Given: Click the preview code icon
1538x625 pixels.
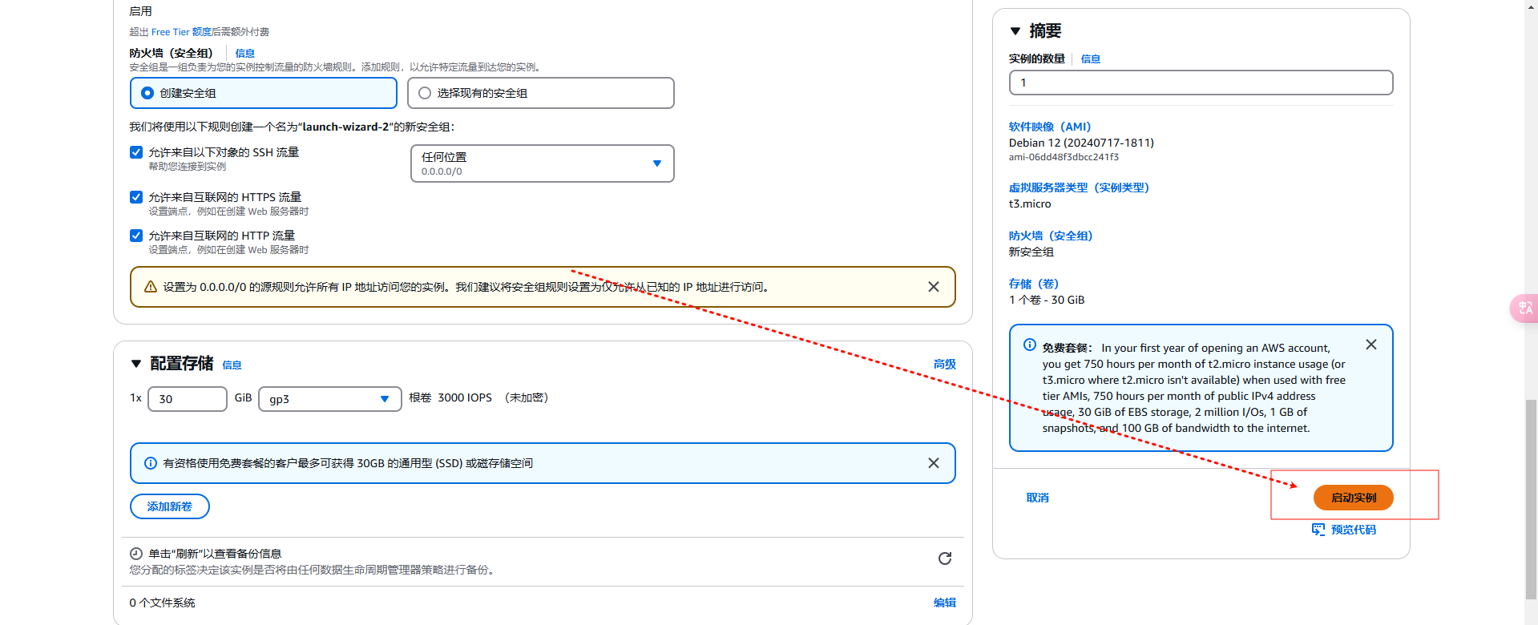Looking at the screenshot, I should [x=1318, y=530].
